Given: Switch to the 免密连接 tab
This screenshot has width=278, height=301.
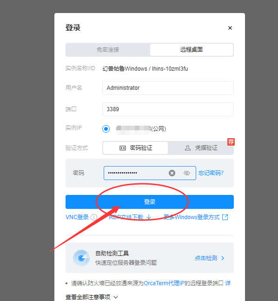Looking at the screenshot, I should 108,50.
